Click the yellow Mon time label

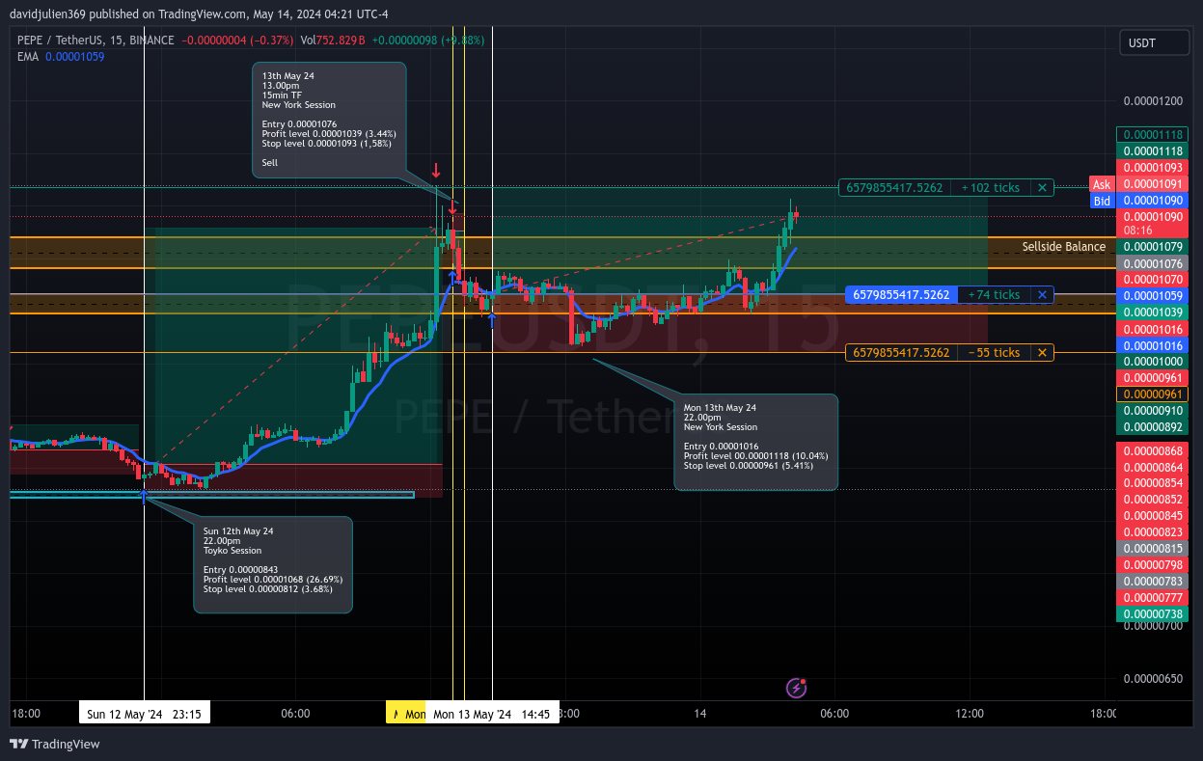click(406, 715)
